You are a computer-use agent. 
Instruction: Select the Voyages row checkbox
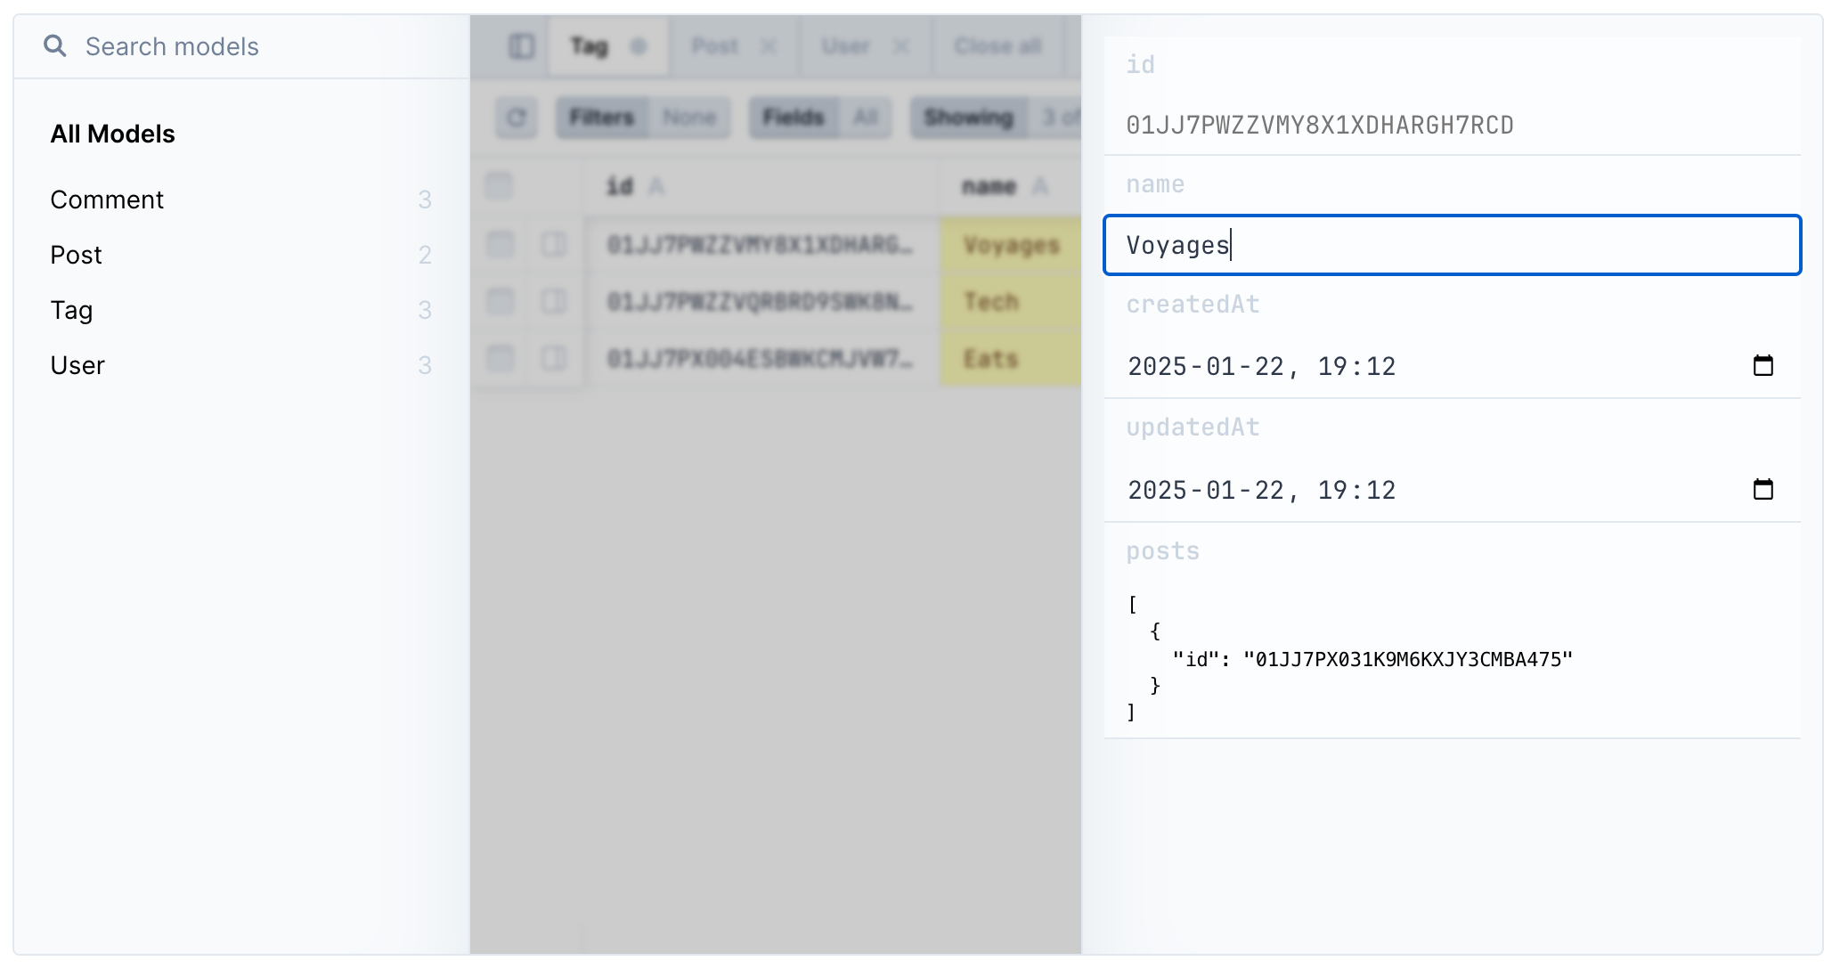pyautogui.click(x=500, y=244)
